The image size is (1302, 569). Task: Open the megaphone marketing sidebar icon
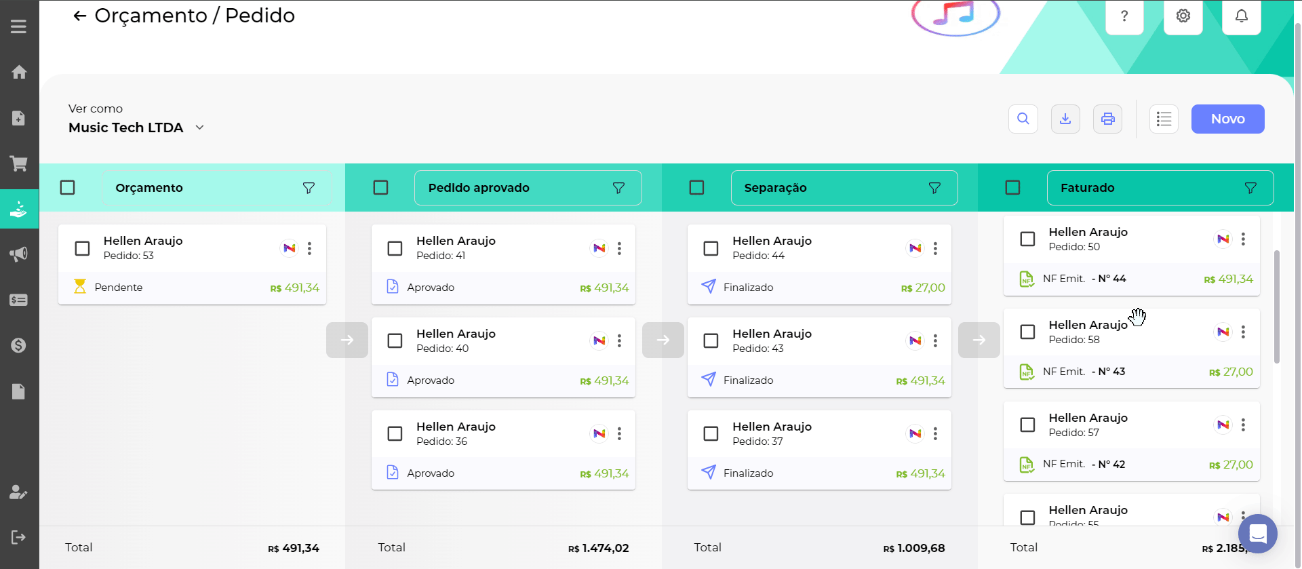click(x=19, y=254)
